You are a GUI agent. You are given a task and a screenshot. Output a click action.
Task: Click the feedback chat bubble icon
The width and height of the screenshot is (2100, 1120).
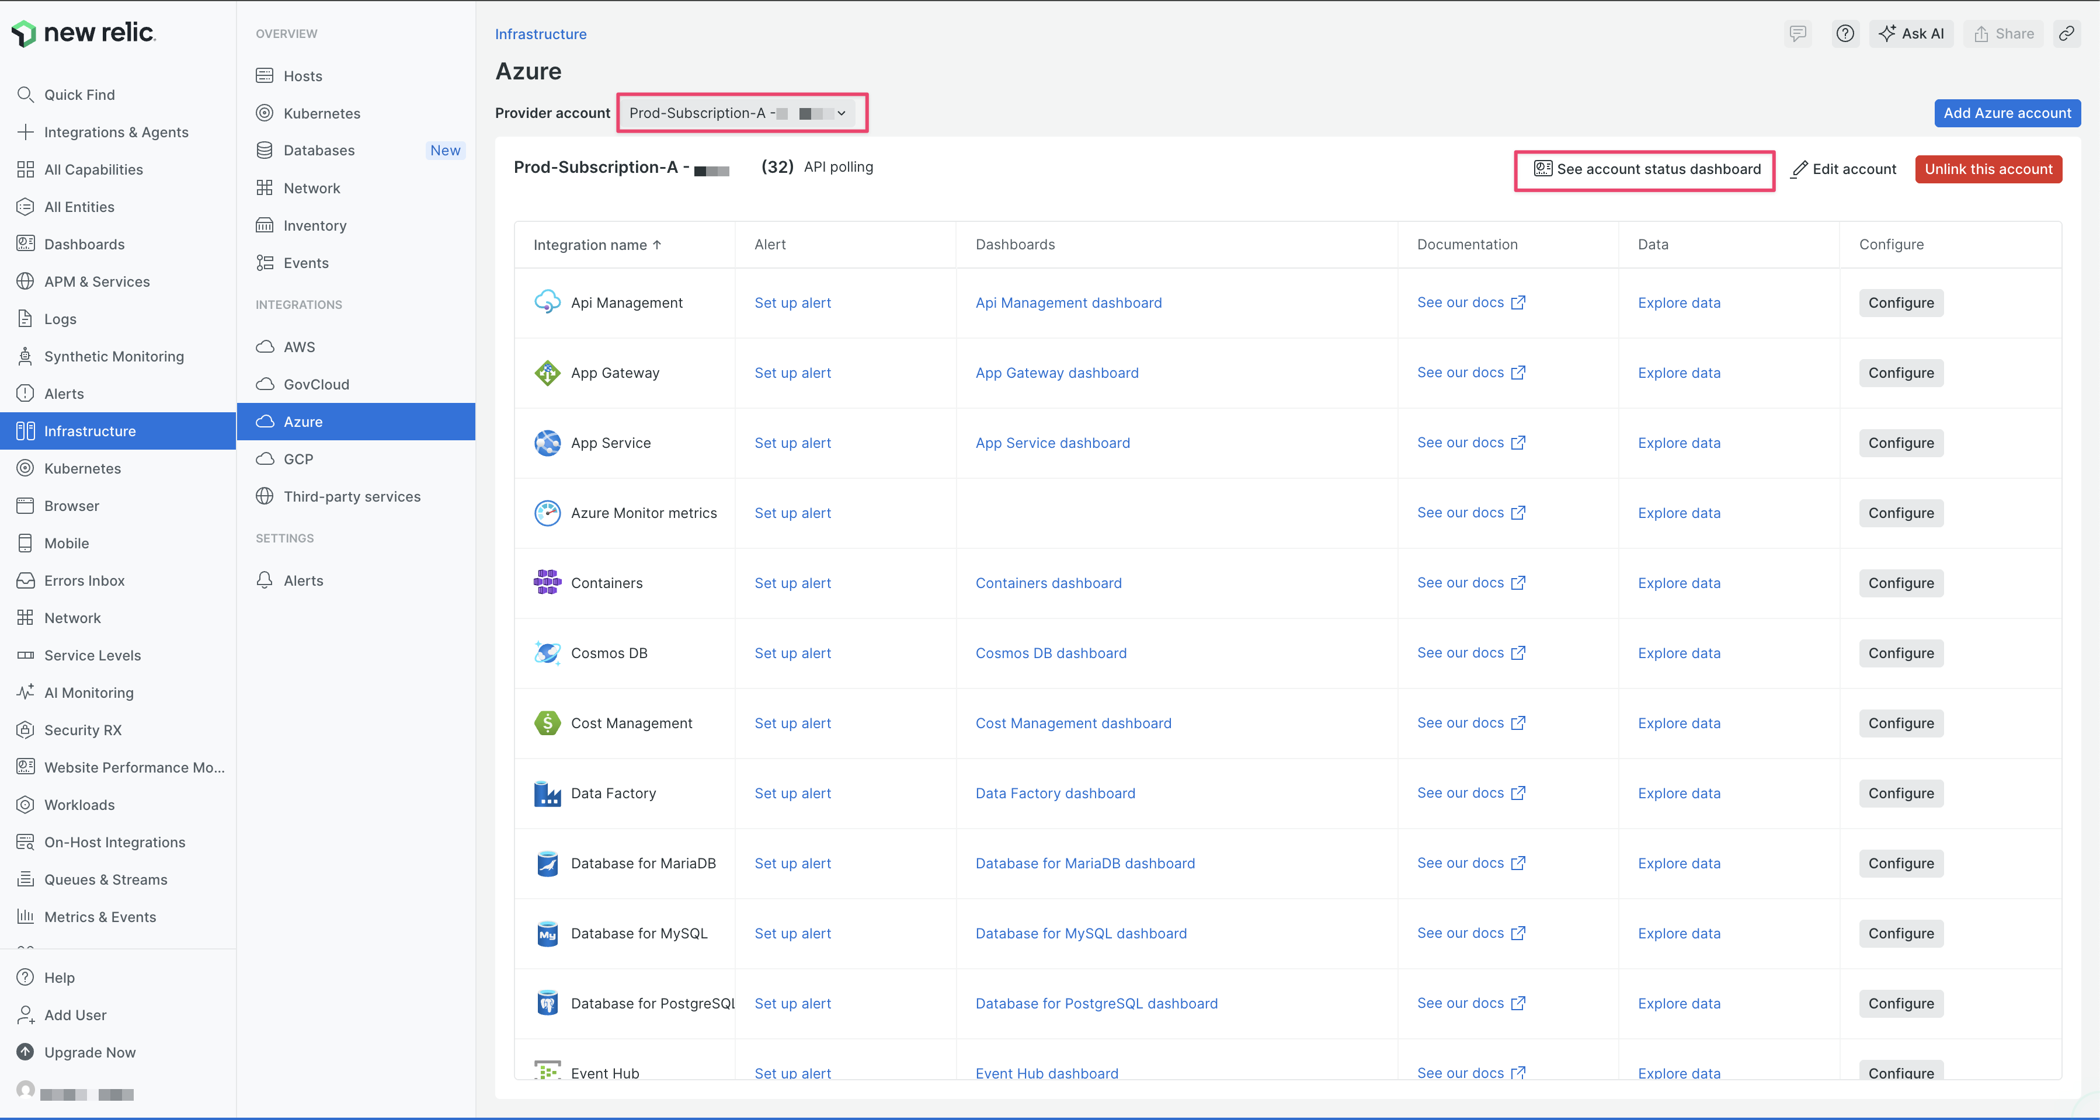click(1797, 33)
